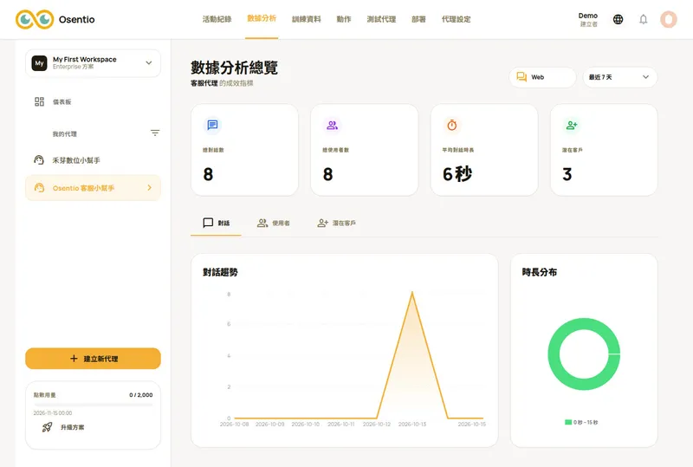The height and width of the screenshot is (467, 693).
Task: Click the potential customers icon in card
Action: tap(572, 125)
